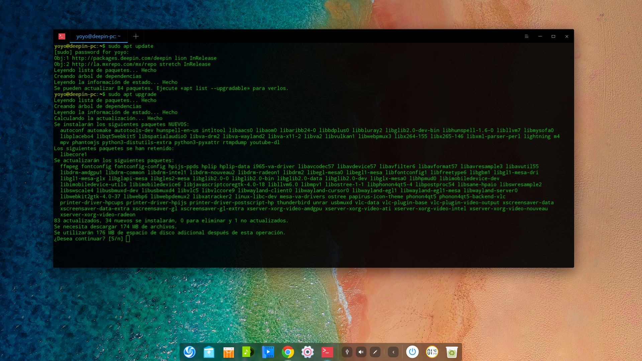Open the system settings gear icon
Image resolution: width=642 pixels, height=361 pixels.
(307, 352)
